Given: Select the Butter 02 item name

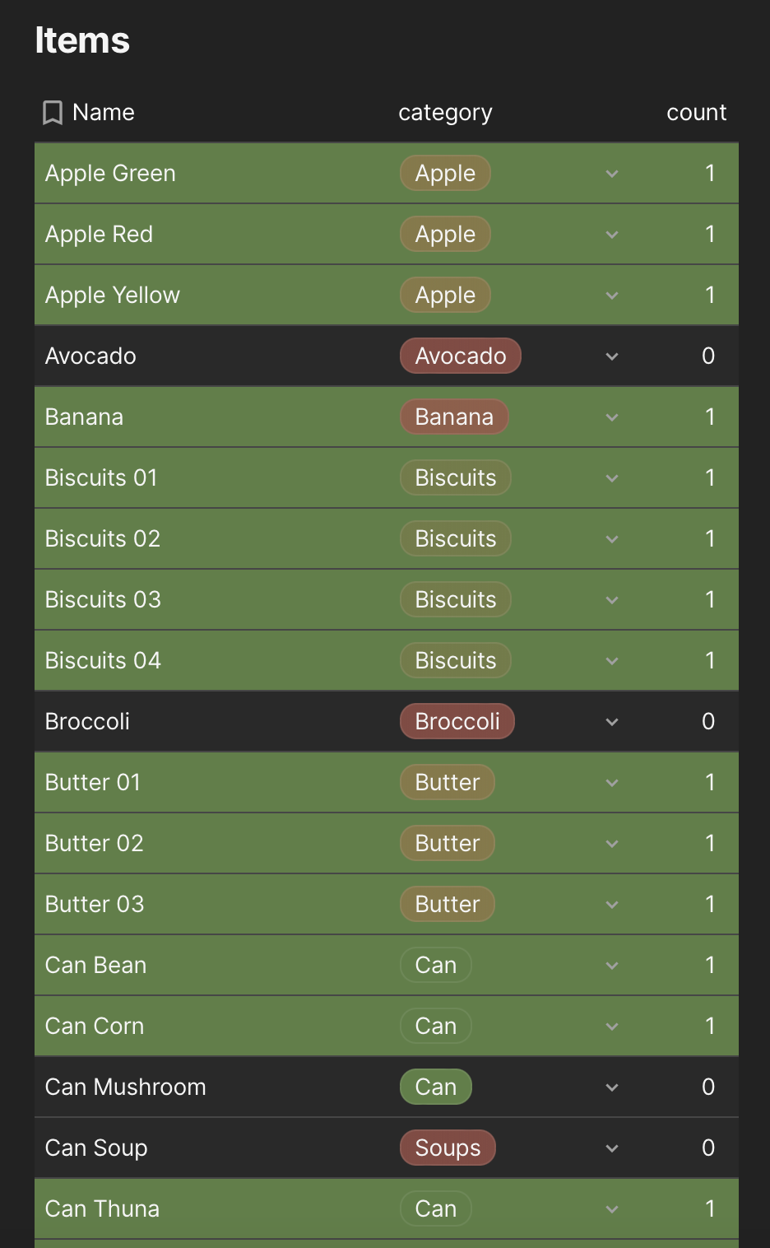Looking at the screenshot, I should coord(95,843).
